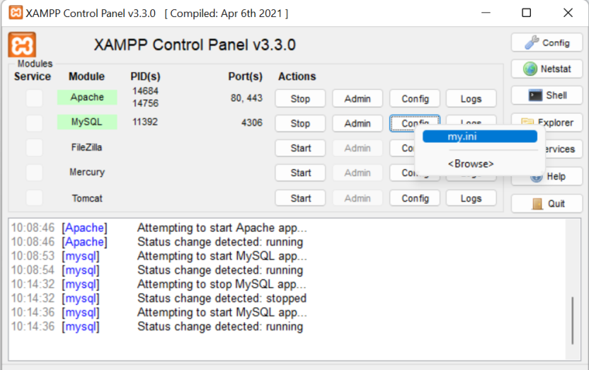Toggle the Apache service checkbox

[34, 98]
